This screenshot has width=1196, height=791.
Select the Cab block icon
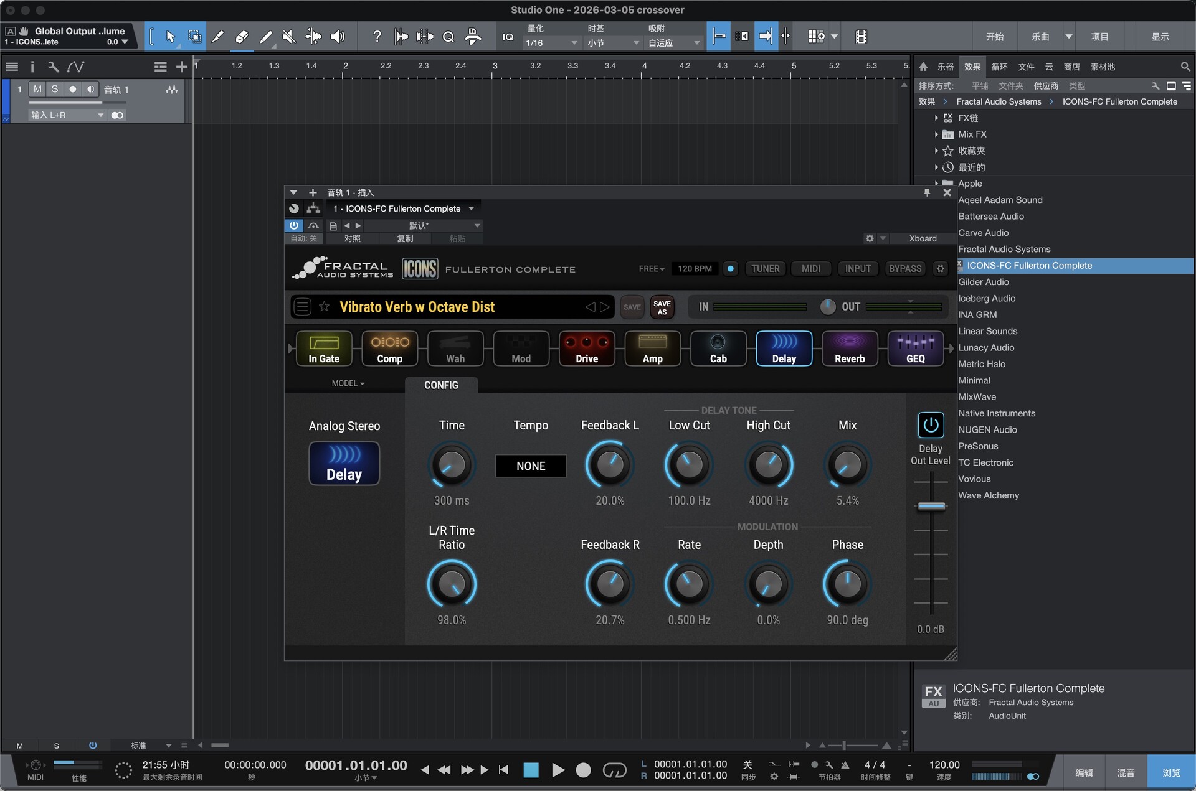point(718,349)
